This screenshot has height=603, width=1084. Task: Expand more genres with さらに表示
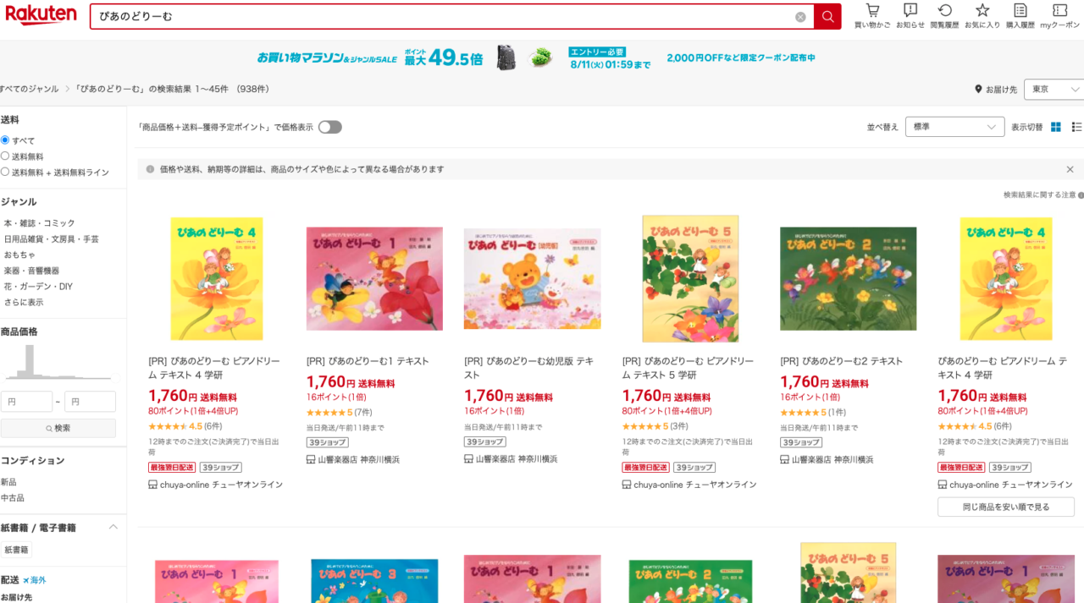[x=24, y=302]
